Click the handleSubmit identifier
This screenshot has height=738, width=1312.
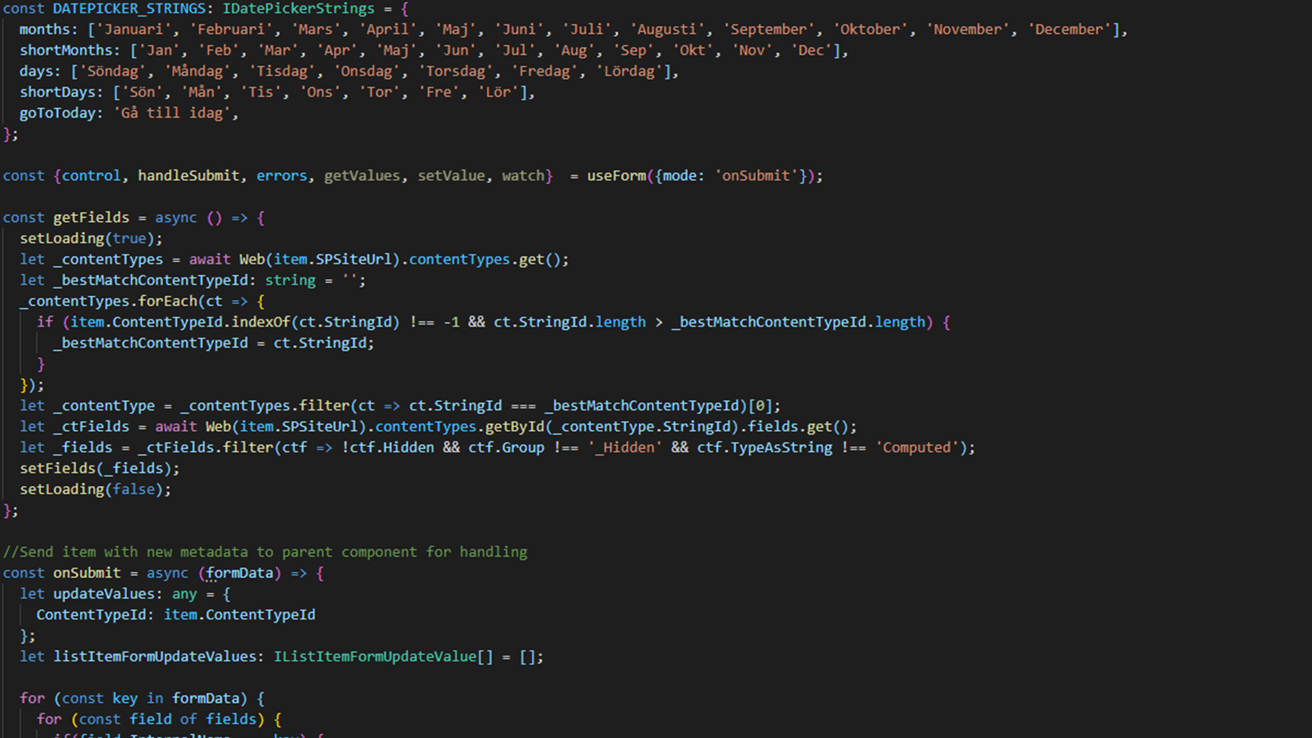coord(189,176)
